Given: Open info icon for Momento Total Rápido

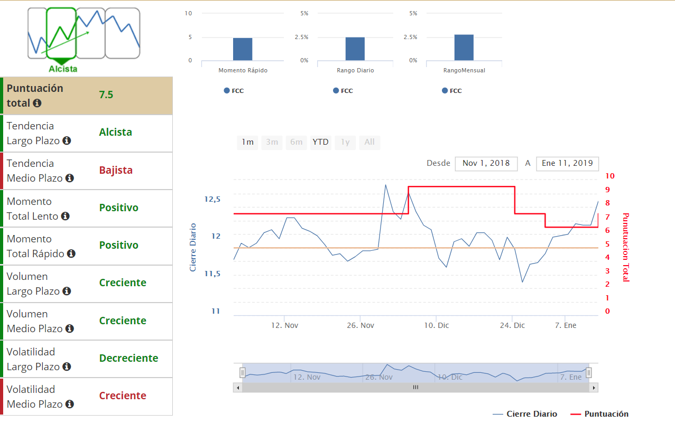Looking at the screenshot, I should tap(71, 253).
